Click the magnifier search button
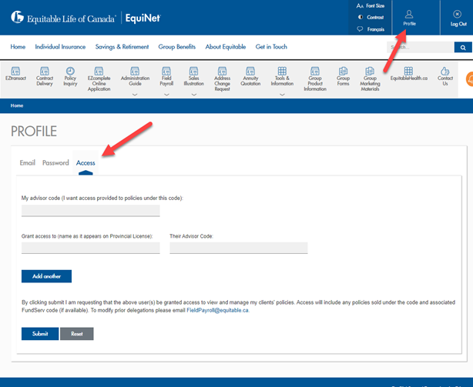The image size is (473, 387). click(x=463, y=47)
